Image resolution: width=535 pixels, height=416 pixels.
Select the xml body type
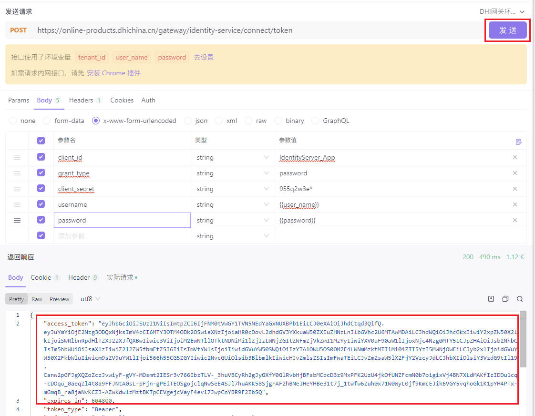pos(226,121)
